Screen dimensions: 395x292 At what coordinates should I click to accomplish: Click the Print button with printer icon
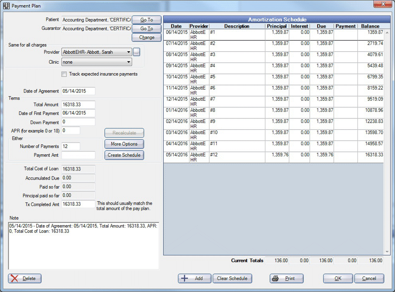(x=286, y=278)
